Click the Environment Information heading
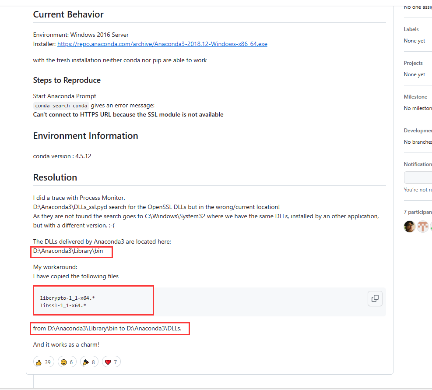 coord(85,136)
